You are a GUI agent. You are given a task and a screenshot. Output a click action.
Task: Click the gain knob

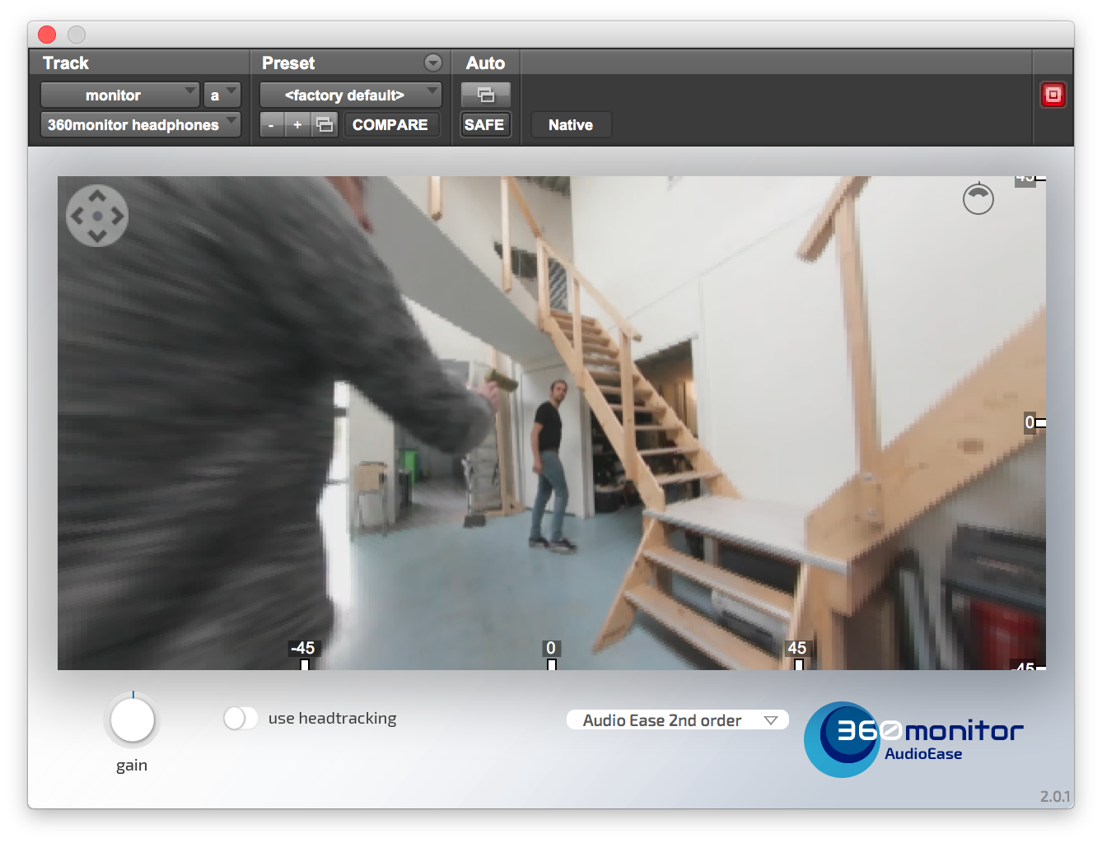pyautogui.click(x=132, y=720)
